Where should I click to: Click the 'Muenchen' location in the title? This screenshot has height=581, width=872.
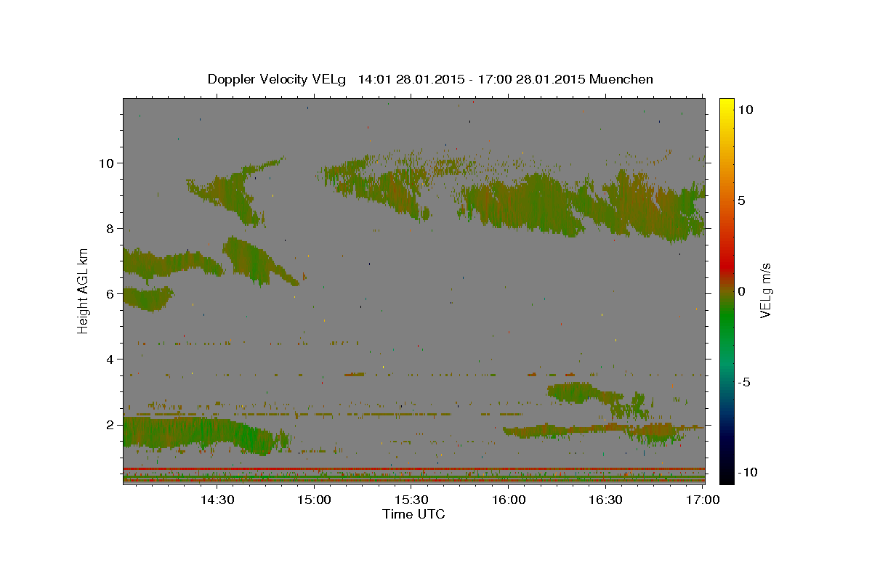[621, 79]
